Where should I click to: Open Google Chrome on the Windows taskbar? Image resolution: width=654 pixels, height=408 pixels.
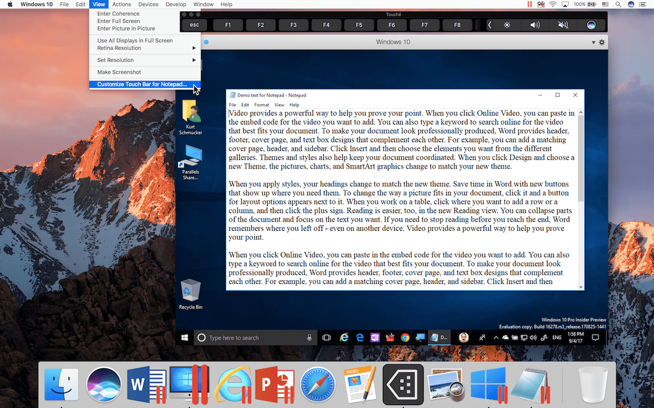coord(405,338)
